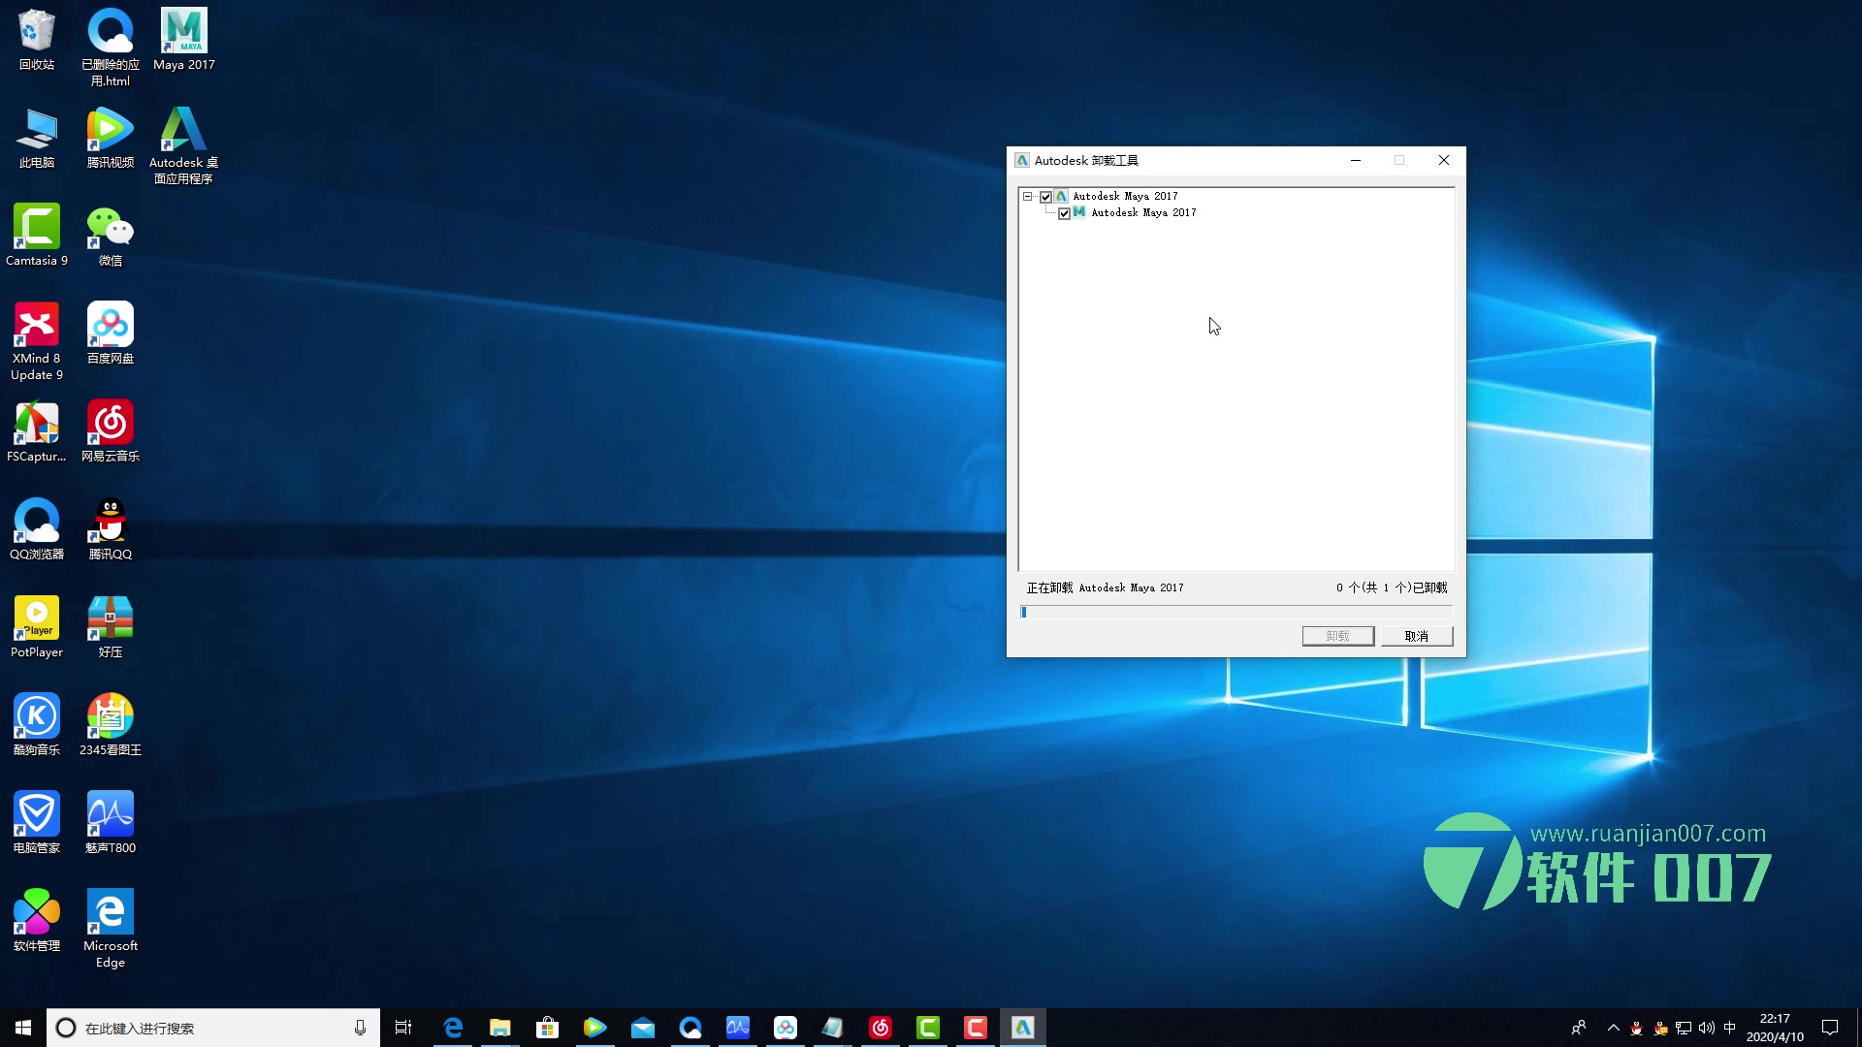The image size is (1862, 1047).
Task: Open the People icon in system tray
Action: [1579, 1028]
